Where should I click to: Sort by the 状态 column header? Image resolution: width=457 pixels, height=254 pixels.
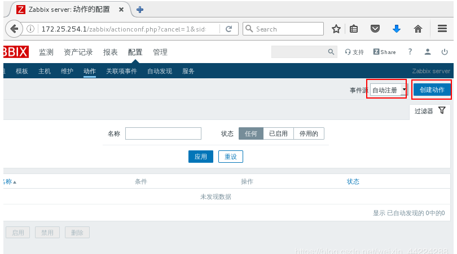(353, 181)
